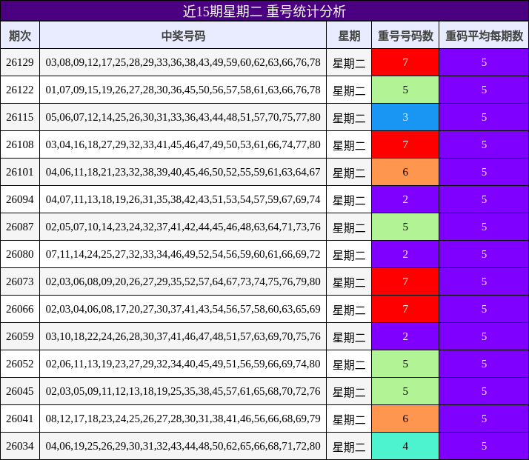Click issue number 26094
This screenshot has width=529, height=460.
click(20, 199)
